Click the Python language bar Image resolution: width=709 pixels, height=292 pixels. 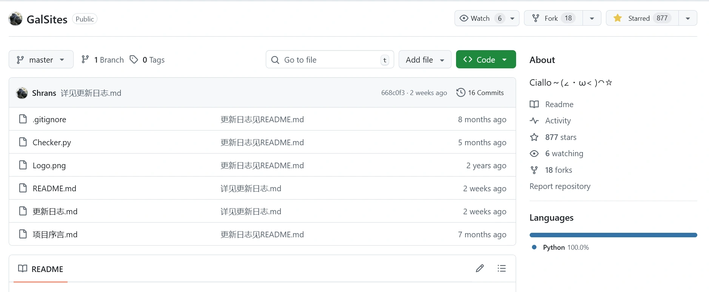click(613, 235)
